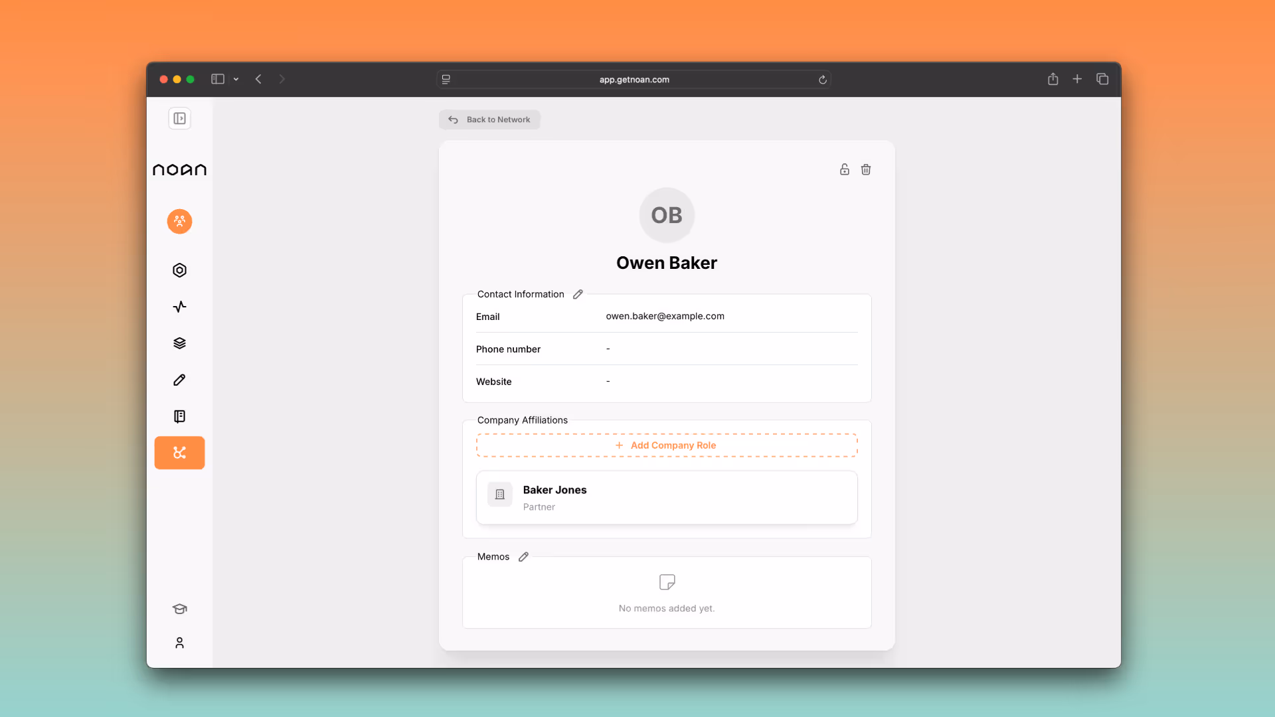Image resolution: width=1275 pixels, height=717 pixels.
Task: Edit Contact Information with pencil icon
Action: (578, 294)
